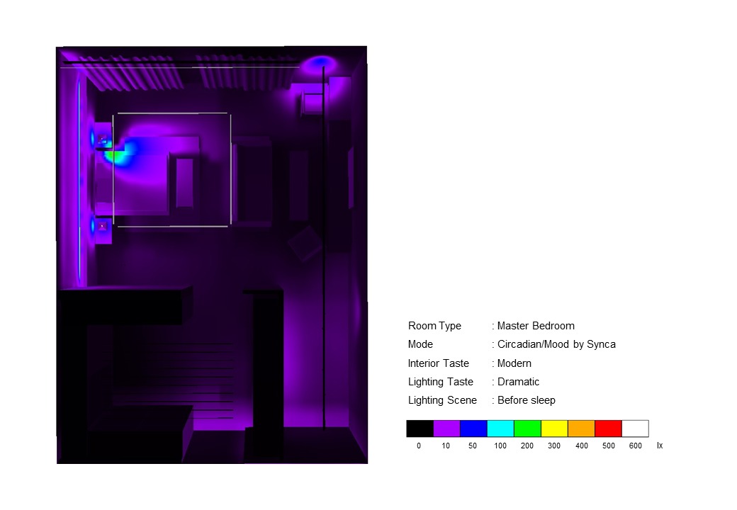
Task: Click the 'Master Bedroom' value
Action: coord(536,326)
